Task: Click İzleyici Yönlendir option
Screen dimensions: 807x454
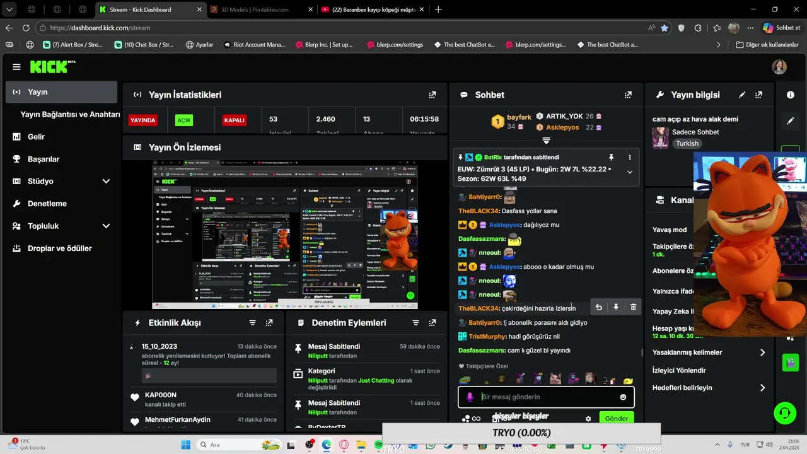Action: coord(679,370)
